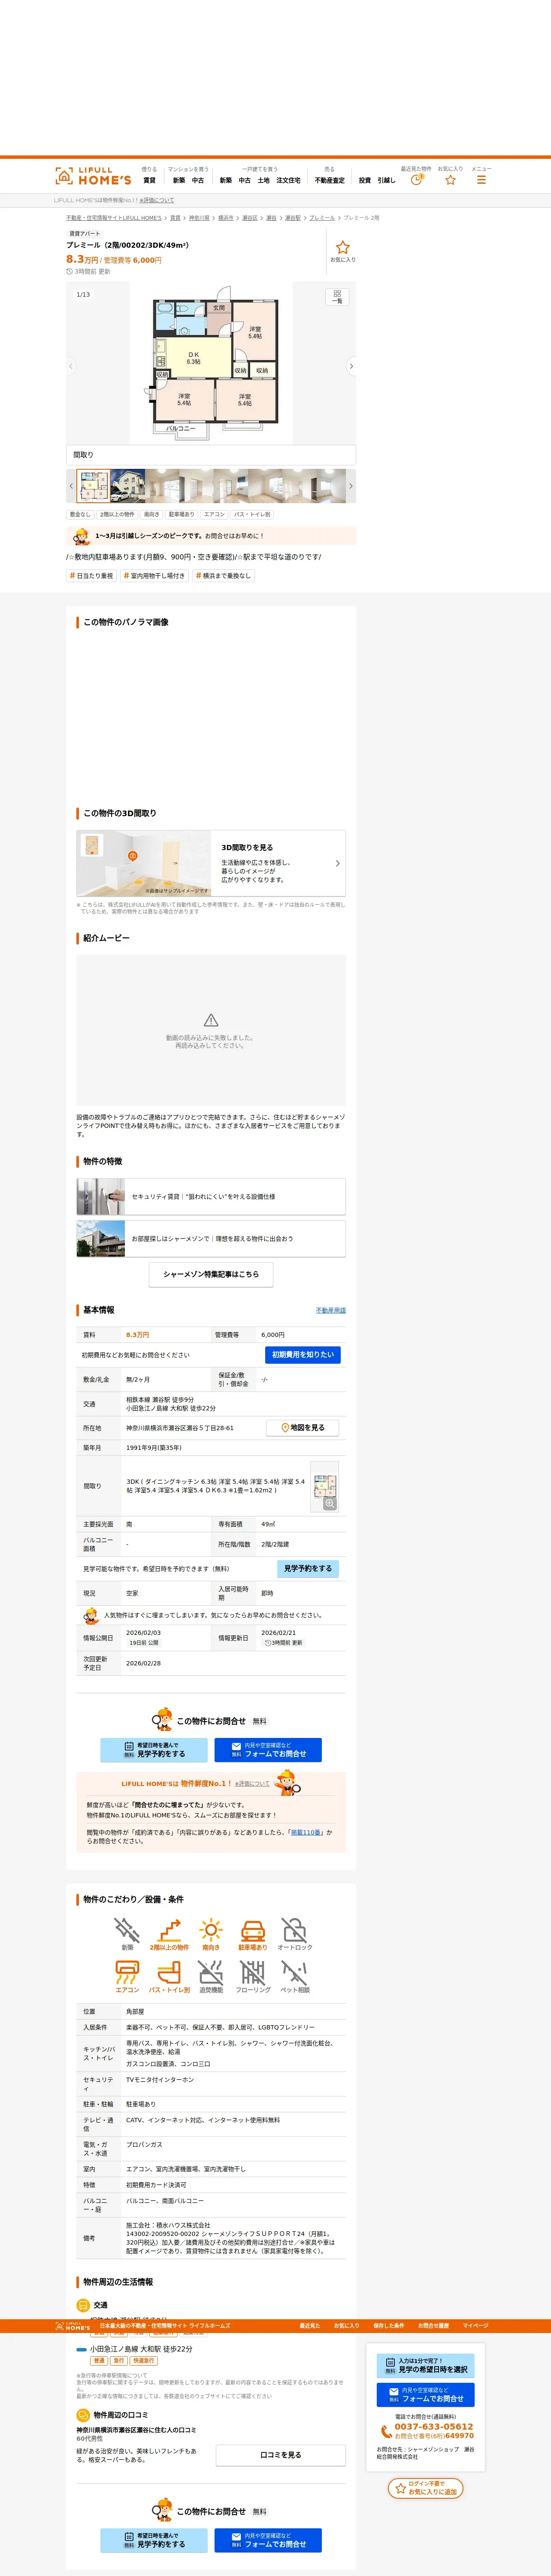The image size is (551, 2576).
Task: Click 口コミを見る button
Action: coord(281,2455)
